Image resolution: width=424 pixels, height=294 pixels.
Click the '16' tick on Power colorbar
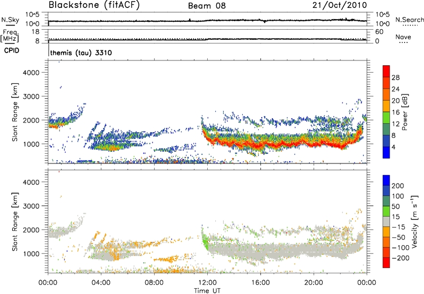(395, 113)
